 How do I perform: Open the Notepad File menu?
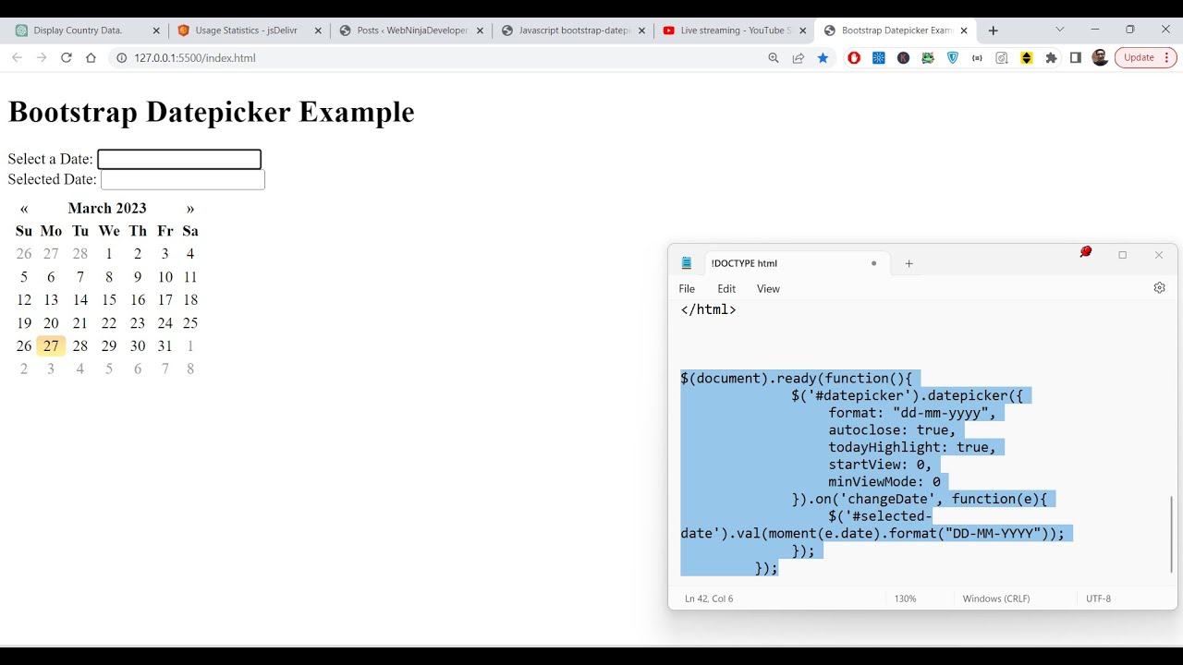[x=687, y=289]
